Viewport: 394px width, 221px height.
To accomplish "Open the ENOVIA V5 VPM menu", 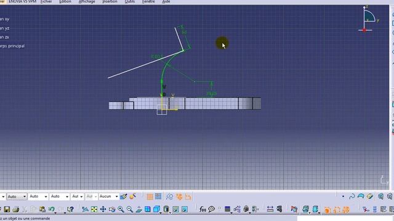I will pos(22,1).
